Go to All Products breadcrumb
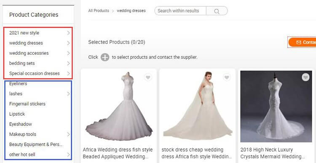This screenshot has width=316, height=163. pos(99,11)
